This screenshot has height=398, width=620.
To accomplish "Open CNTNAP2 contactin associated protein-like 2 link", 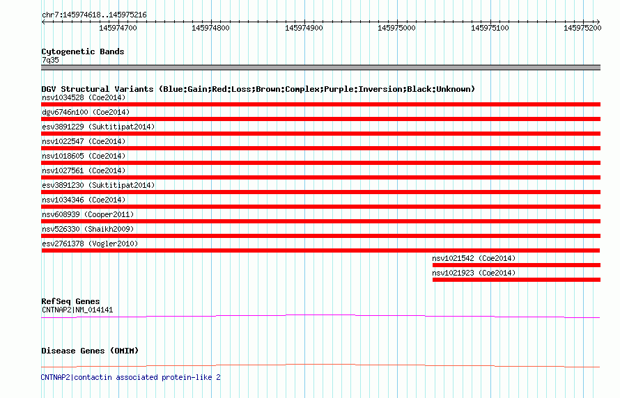I will pos(131,377).
